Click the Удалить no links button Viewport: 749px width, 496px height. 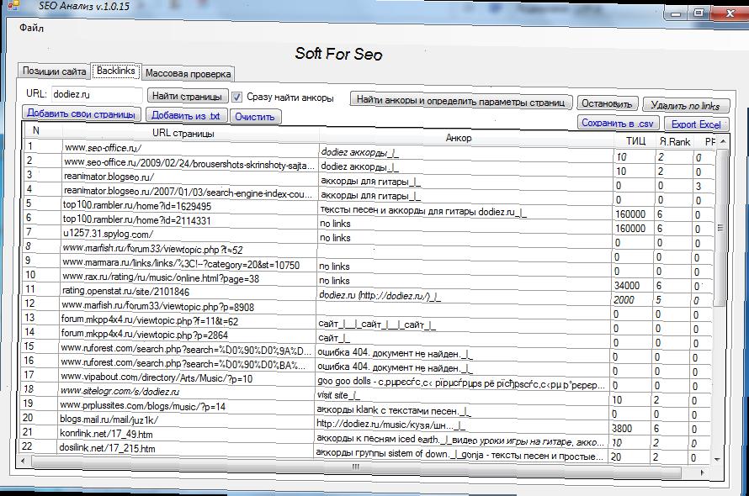(685, 105)
